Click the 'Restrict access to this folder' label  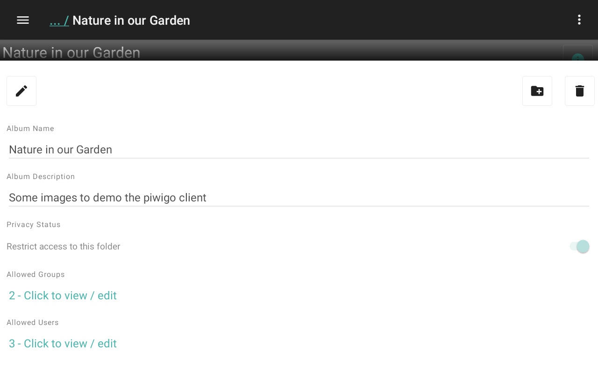64,247
